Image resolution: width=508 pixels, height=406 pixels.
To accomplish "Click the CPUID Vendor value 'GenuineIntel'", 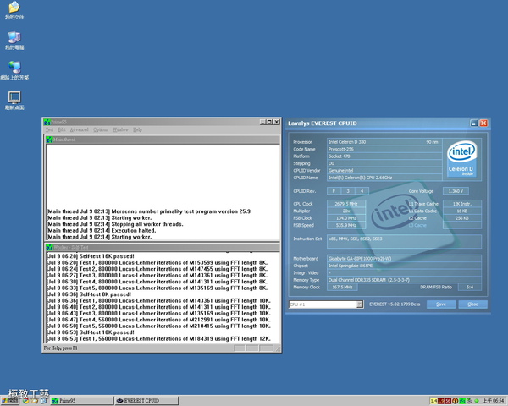I will tap(384, 171).
